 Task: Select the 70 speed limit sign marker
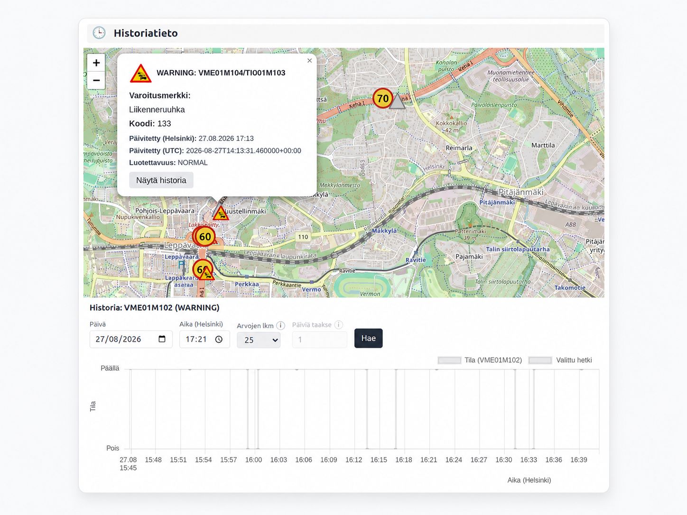pos(382,99)
